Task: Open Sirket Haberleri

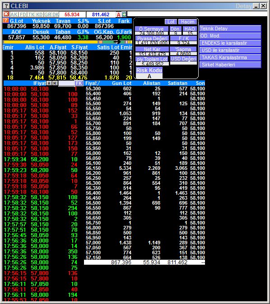Action: click(230, 65)
